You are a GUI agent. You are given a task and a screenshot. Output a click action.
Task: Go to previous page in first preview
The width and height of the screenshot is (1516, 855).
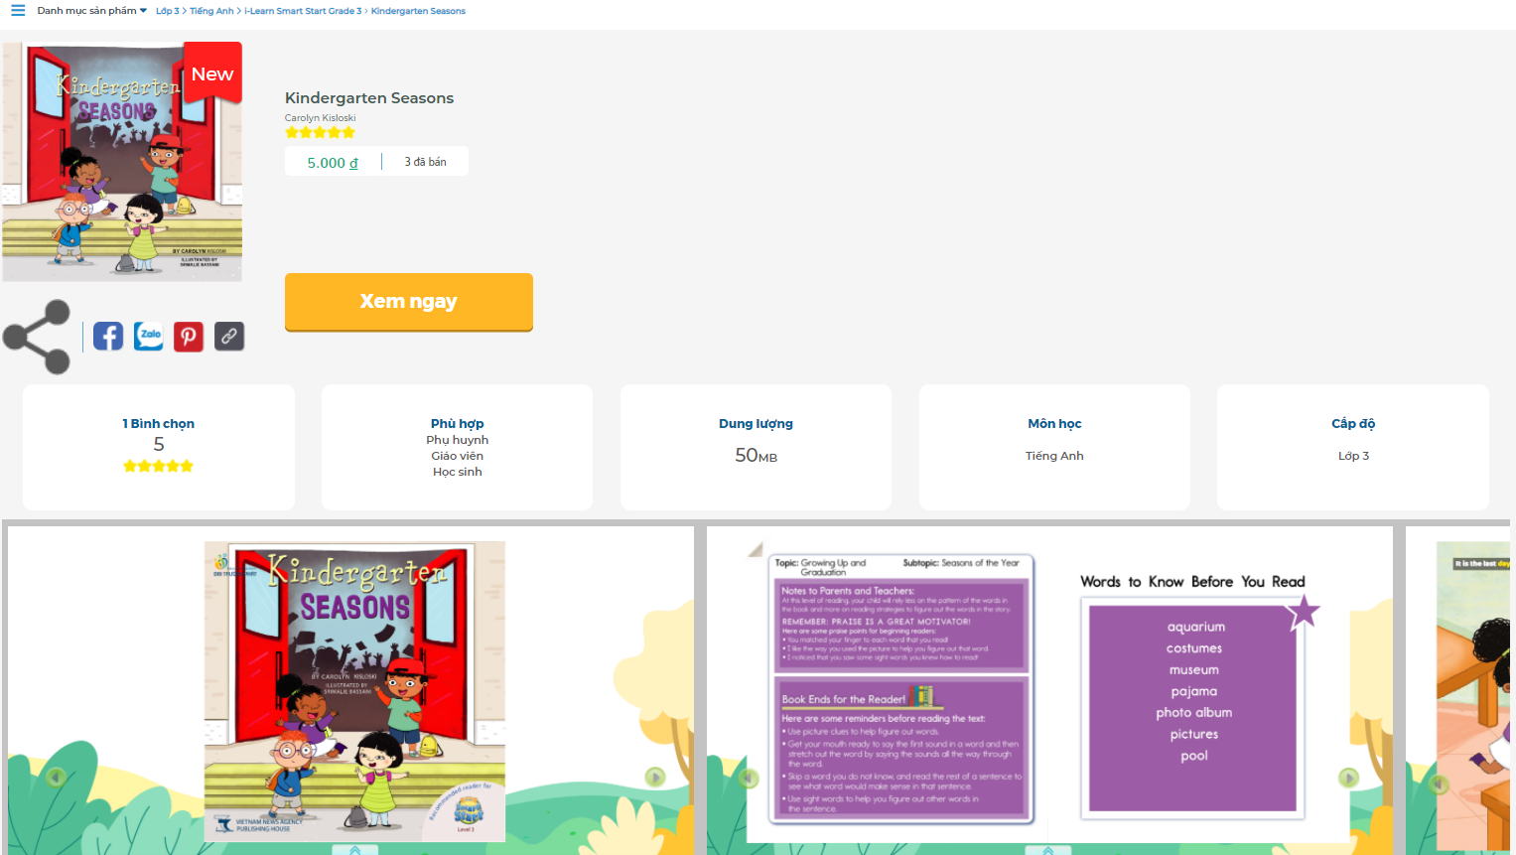(56, 778)
